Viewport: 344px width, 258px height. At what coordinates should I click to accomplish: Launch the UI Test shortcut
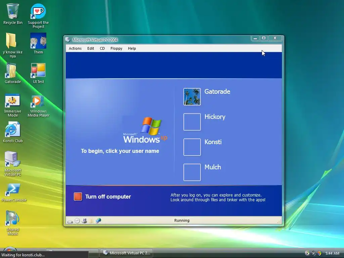(x=38, y=73)
